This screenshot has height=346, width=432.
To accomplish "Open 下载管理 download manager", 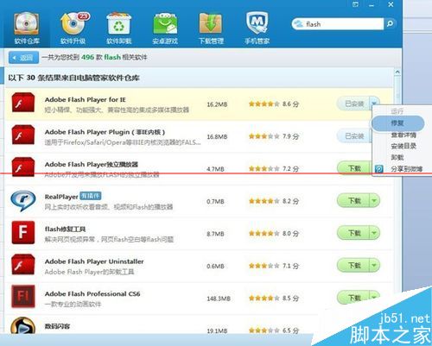I will tap(211, 28).
